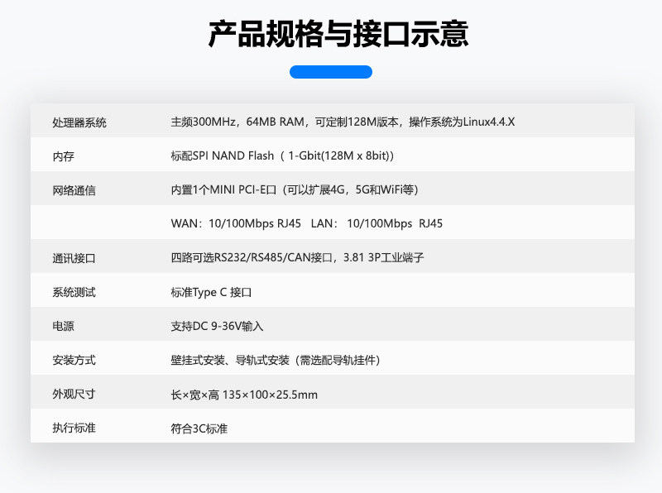662x493 pixels.
Task: Click the blue pill bar under the title
Action: click(330, 72)
